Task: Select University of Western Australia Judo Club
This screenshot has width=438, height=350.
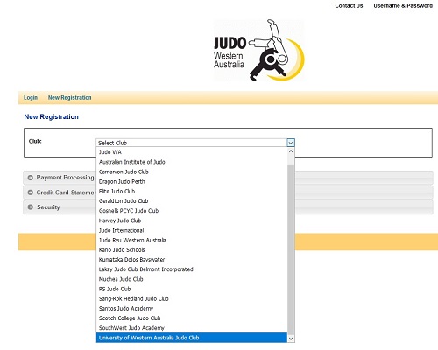Action: pos(192,338)
